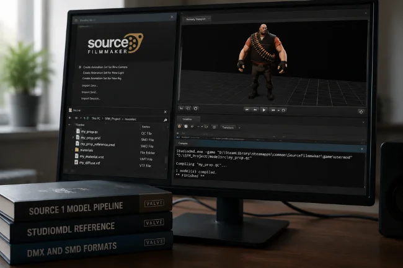
Task: Click the my_diffuse.vtf file icon
Action: [76, 162]
